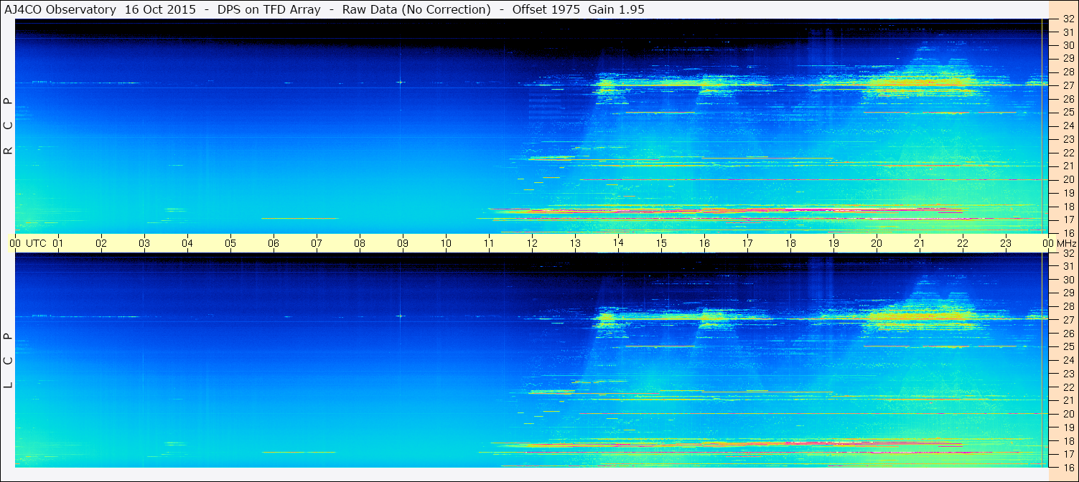Click the 'L C P' vertical panel label
The height and width of the screenshot is (482, 1079).
9,361
